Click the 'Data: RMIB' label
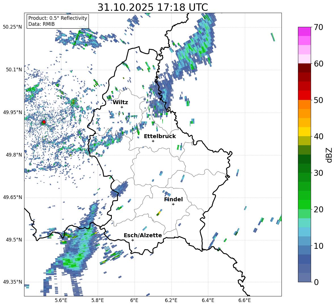 pyautogui.click(x=41, y=24)
